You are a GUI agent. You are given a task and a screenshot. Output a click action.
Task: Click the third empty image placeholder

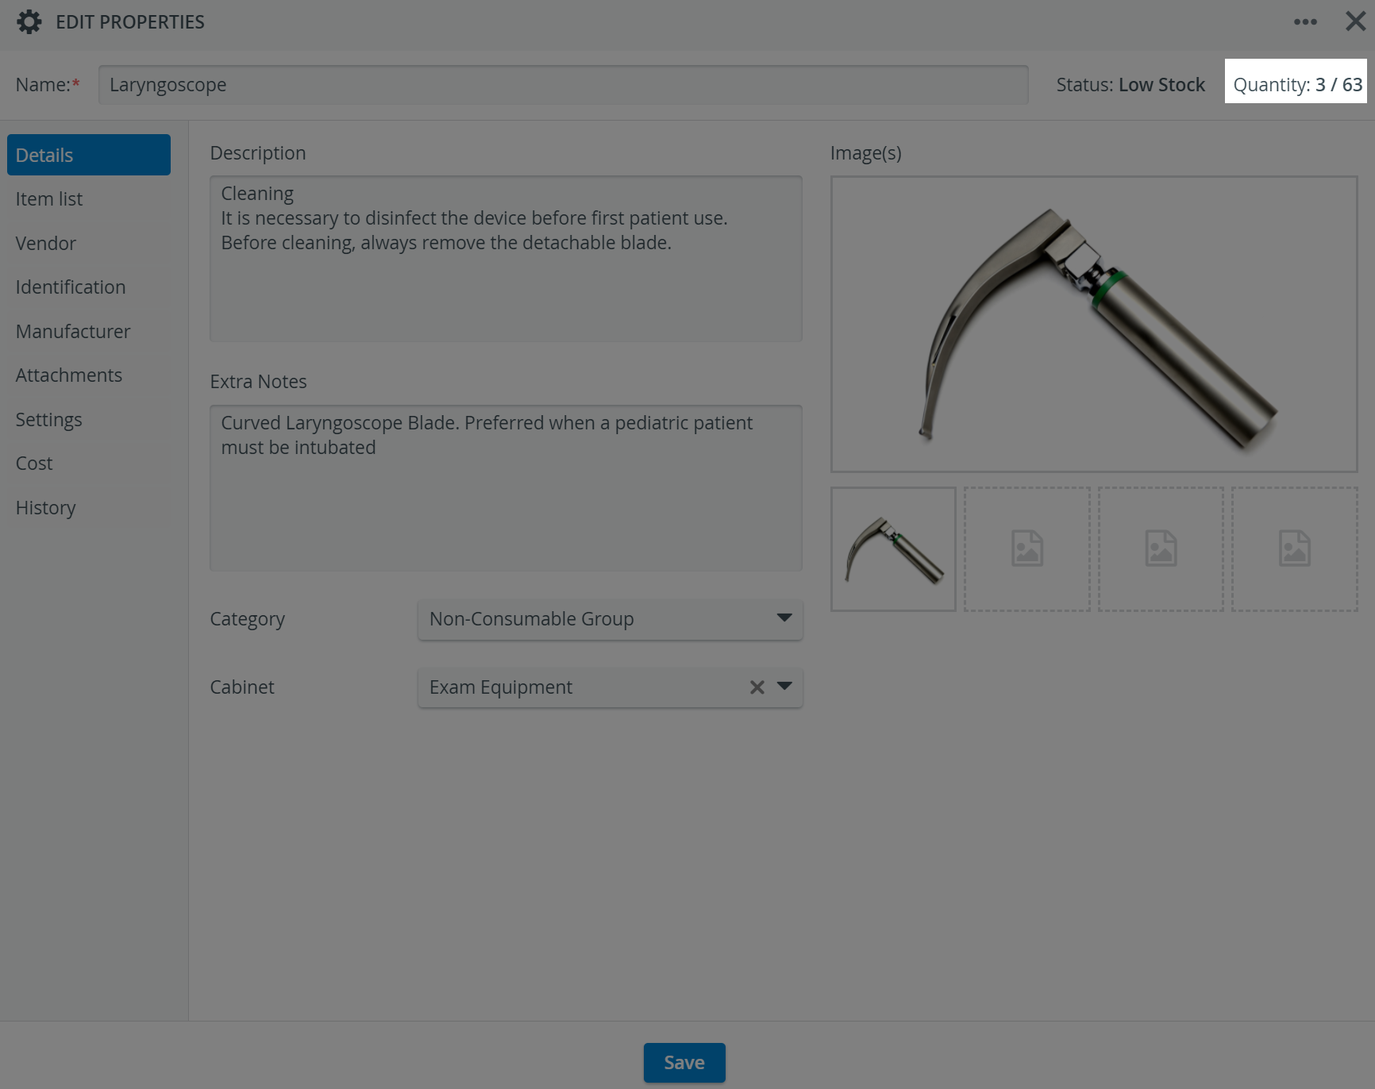pos(1161,549)
